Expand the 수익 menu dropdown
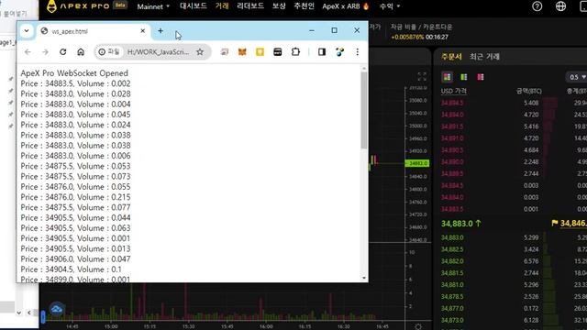This screenshot has width=587, height=330. tap(390, 6)
